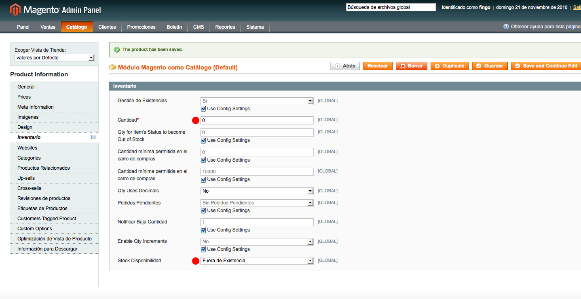Image resolution: width=581 pixels, height=299 pixels.
Task: Click the Cantidad input field
Action: pos(257,120)
